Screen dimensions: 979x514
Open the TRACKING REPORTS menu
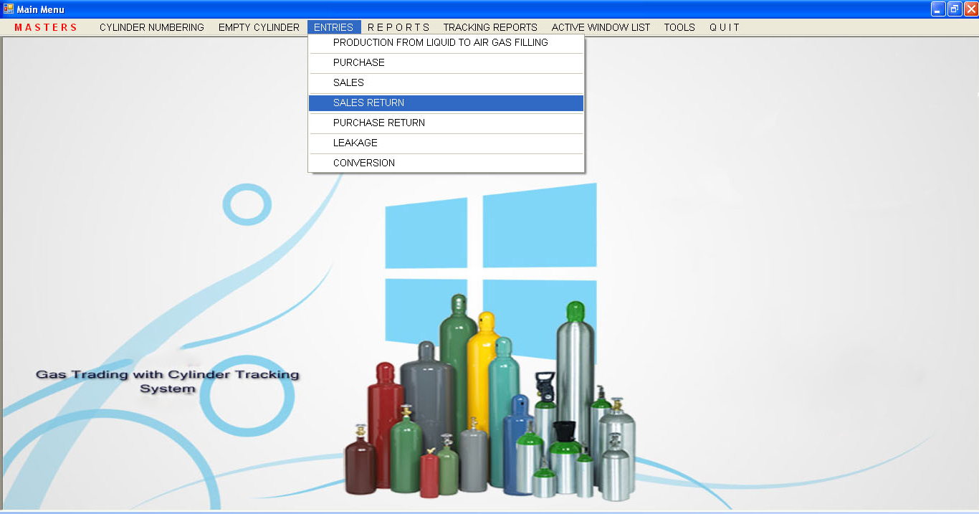(x=490, y=27)
